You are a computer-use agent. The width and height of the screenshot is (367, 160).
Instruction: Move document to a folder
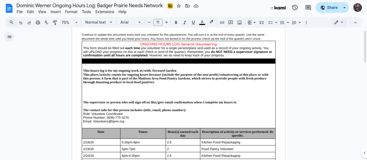tap(187, 6)
